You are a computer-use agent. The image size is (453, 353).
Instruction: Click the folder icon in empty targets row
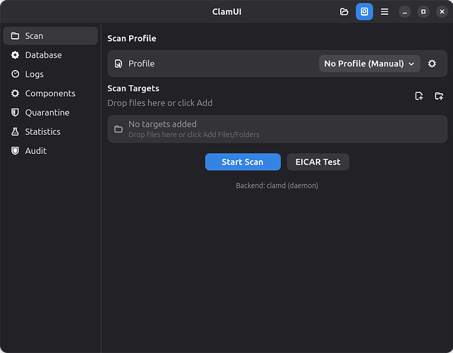[119, 129]
